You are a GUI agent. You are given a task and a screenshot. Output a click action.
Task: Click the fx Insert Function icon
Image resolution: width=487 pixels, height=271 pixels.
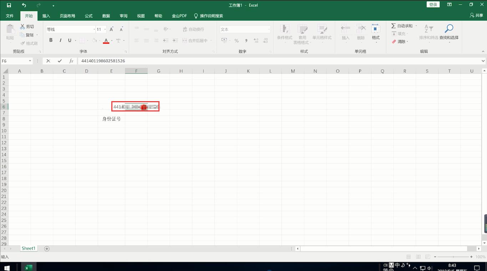(71, 61)
